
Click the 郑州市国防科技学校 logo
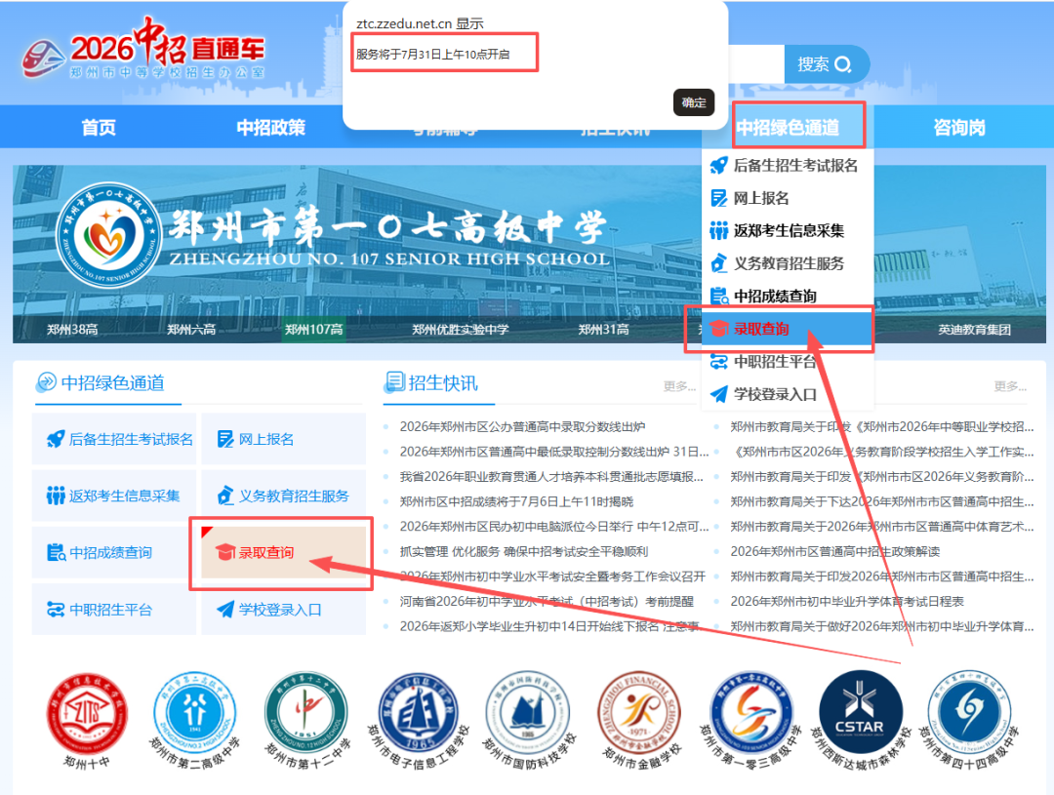(x=529, y=720)
